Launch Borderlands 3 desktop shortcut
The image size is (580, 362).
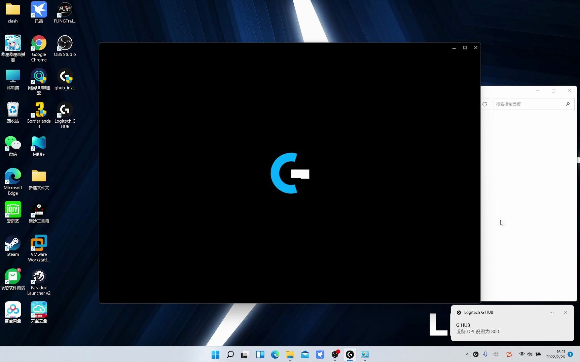point(39,115)
